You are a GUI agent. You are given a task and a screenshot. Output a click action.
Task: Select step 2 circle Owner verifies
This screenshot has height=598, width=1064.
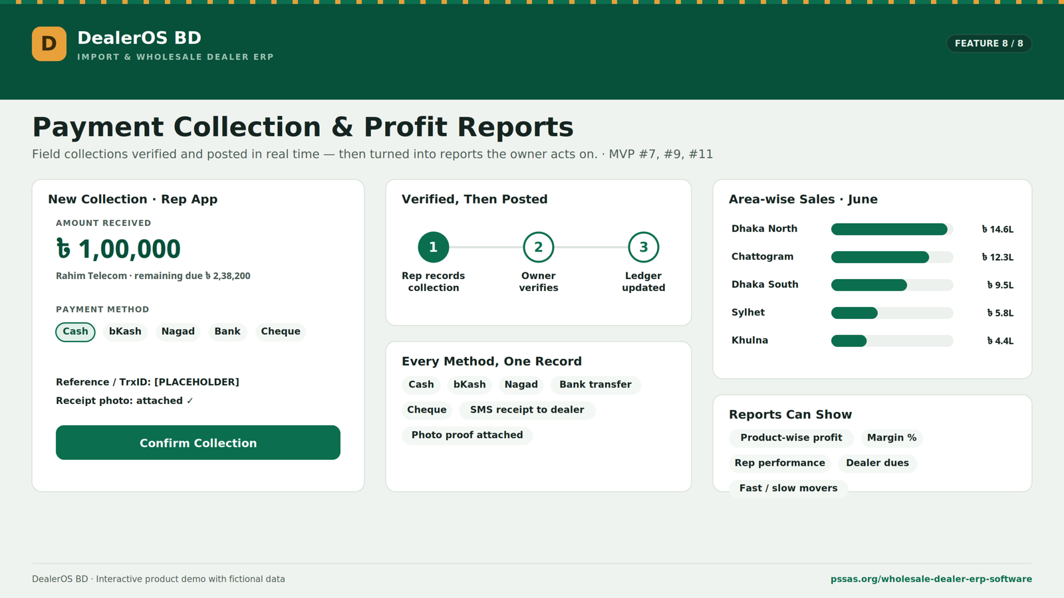[539, 247]
